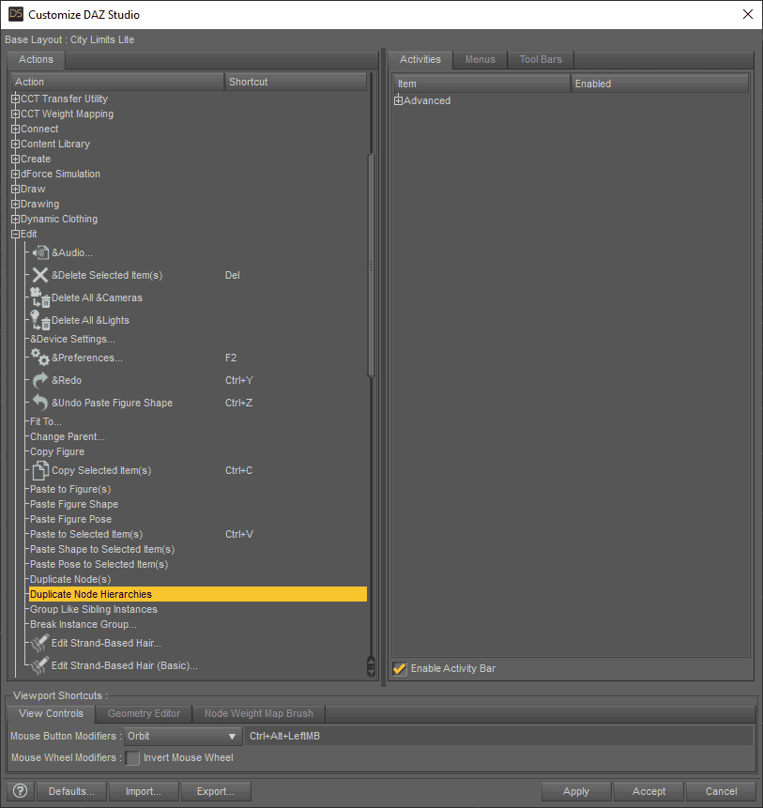Viewport: 763px width, 808px height.
Task: Open the help question mark button
Action: coord(19,791)
